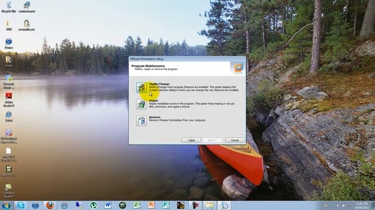Choose the Modify/Change option icon

[x=142, y=87]
